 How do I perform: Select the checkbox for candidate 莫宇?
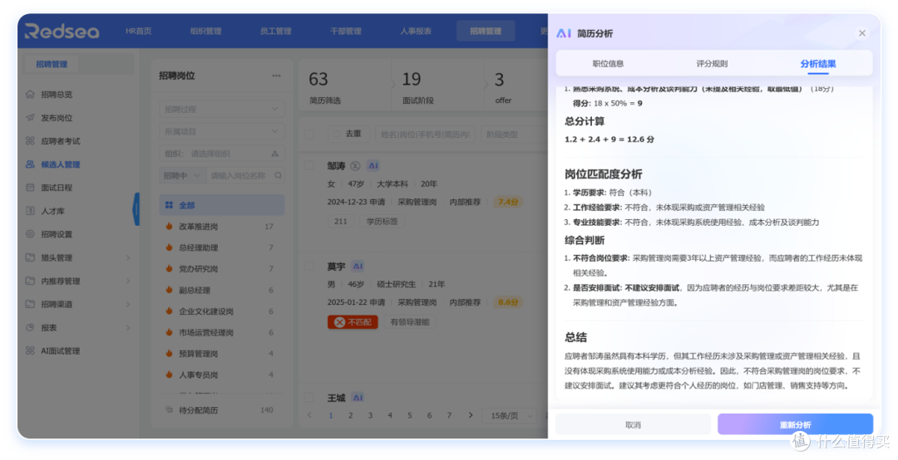pyautogui.click(x=309, y=266)
